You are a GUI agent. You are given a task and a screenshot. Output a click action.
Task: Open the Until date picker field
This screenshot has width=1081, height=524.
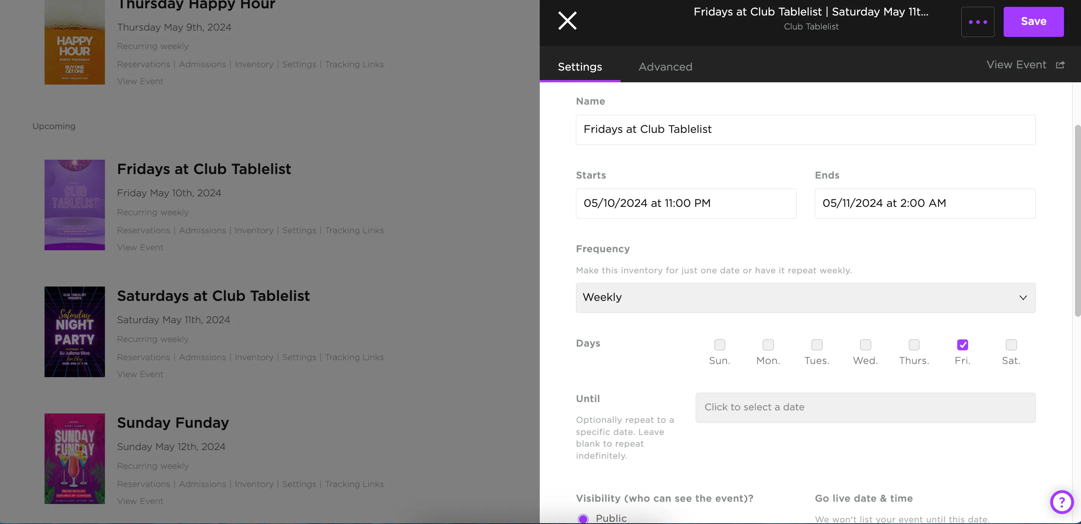click(x=865, y=407)
